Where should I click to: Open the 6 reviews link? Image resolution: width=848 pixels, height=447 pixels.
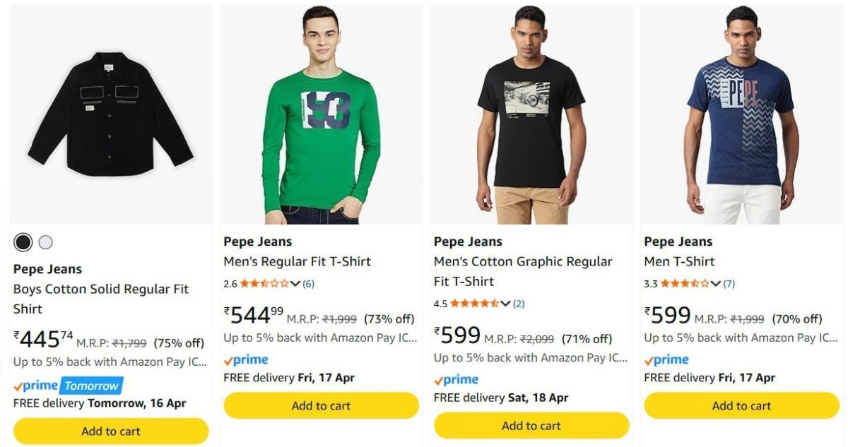point(309,284)
